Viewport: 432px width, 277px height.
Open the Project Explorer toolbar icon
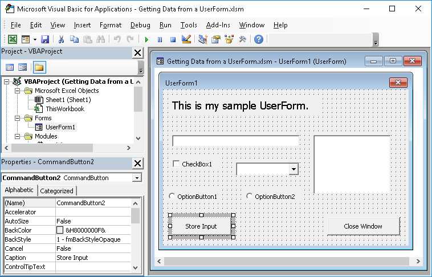coord(203,39)
